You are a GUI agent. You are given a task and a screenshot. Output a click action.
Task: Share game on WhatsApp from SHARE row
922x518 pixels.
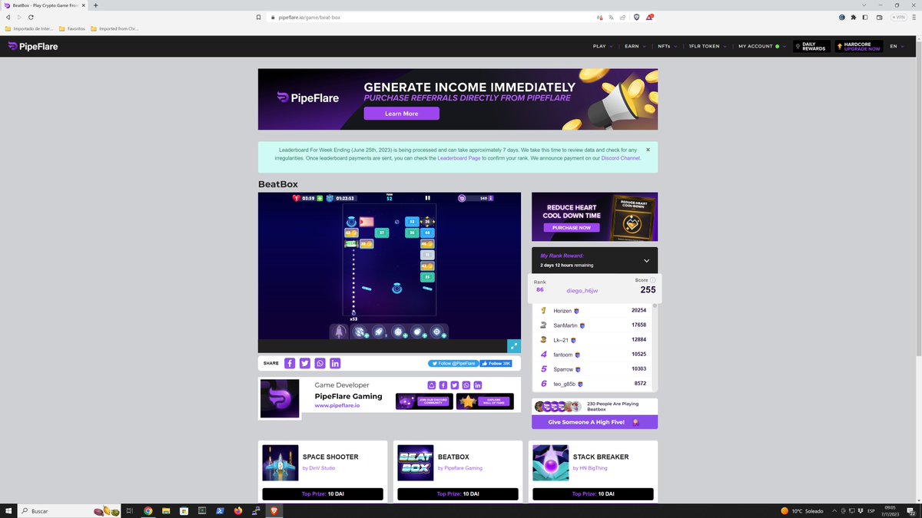click(320, 363)
